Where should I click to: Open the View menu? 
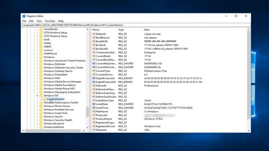pyautogui.click(x=39, y=21)
